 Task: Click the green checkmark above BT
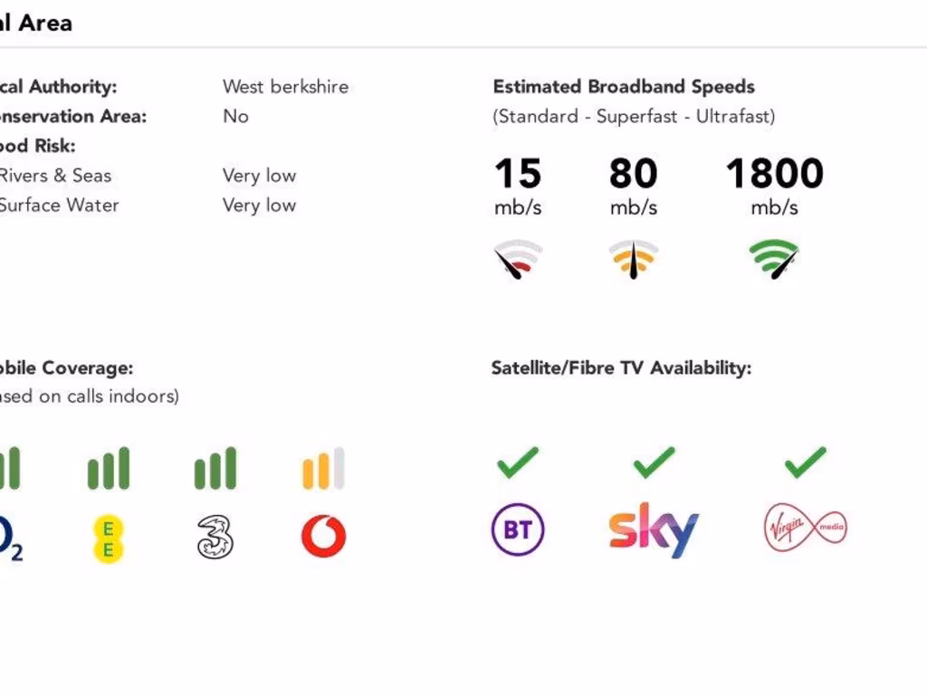point(518,462)
